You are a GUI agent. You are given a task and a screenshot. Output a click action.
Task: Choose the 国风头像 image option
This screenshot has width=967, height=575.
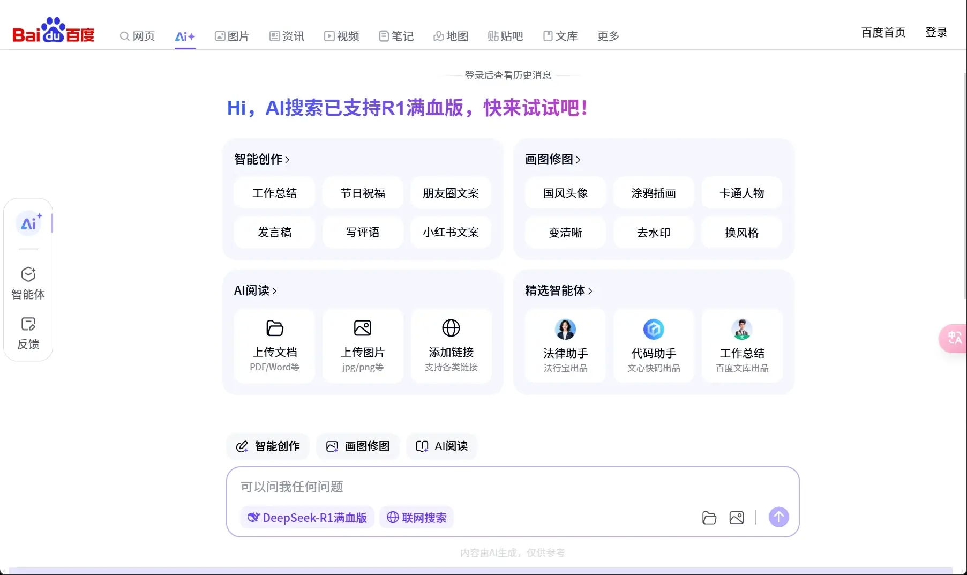(x=565, y=193)
